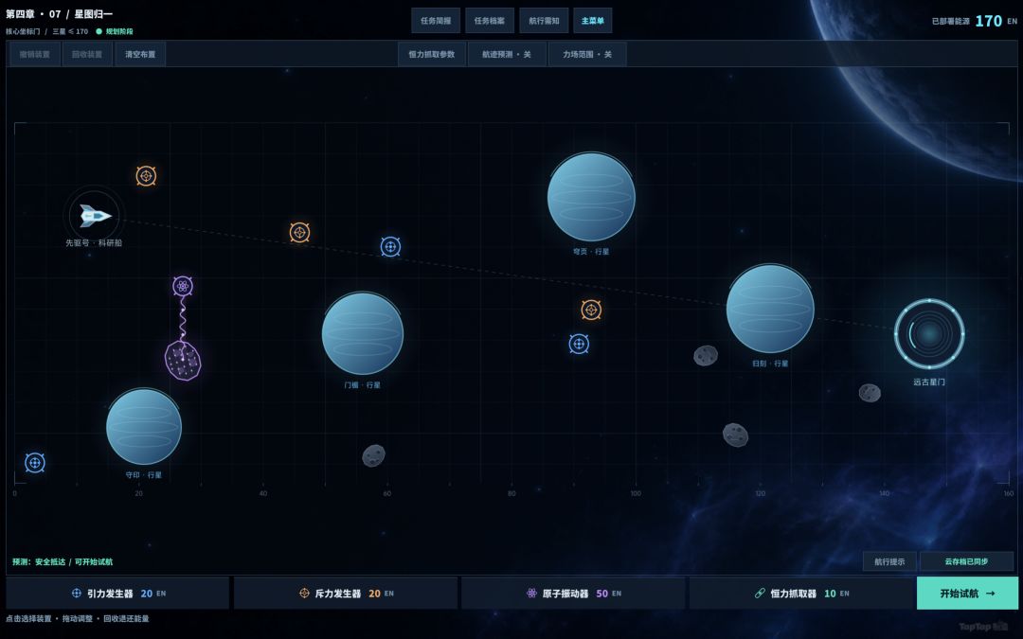Select the gravity generator directly below the orange repulsor
1023x639 pixels.
[x=579, y=344]
